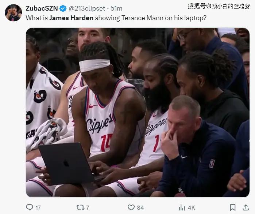Click the blue verified badge
Screen dimensions: 255x214
point(63,8)
